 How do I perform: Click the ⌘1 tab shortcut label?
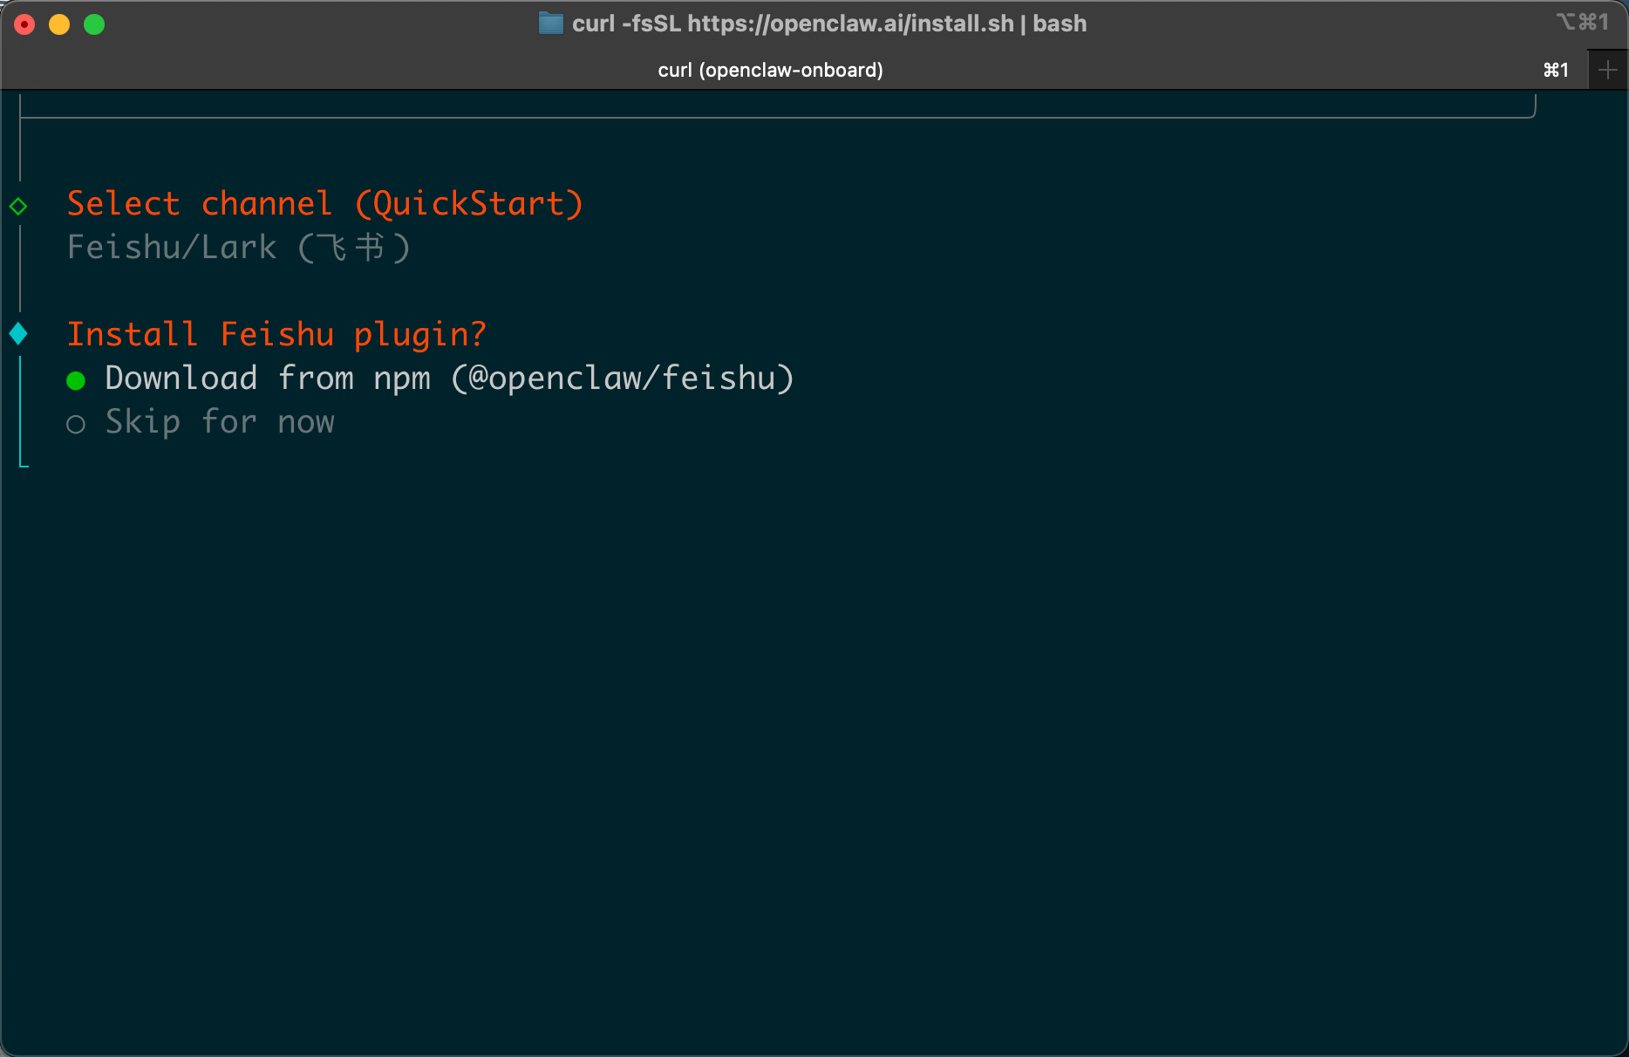point(1556,70)
